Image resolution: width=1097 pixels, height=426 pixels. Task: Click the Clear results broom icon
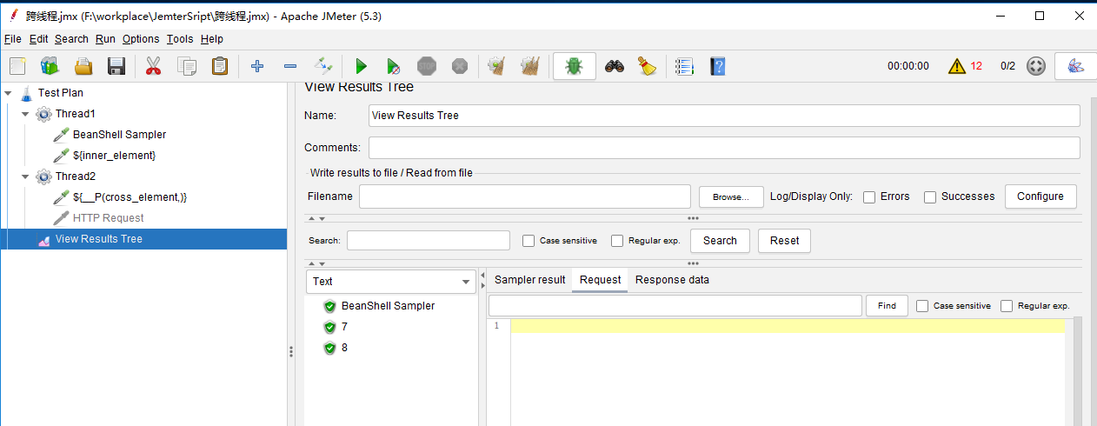click(x=497, y=66)
